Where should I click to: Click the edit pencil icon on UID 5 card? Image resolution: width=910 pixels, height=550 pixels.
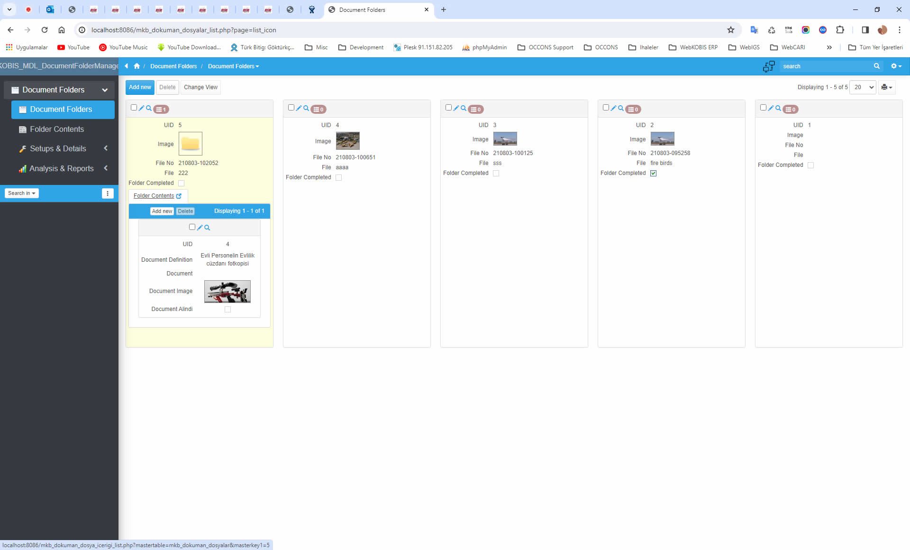pyautogui.click(x=141, y=108)
